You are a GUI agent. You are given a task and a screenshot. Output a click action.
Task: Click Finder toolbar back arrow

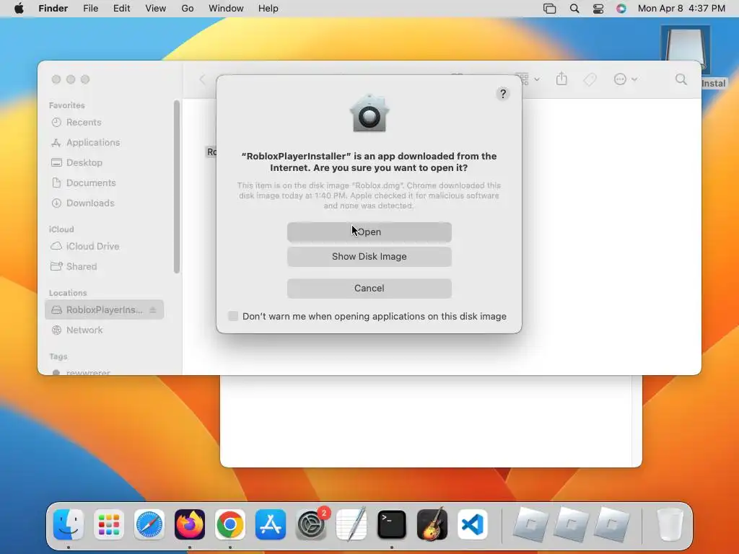[202, 79]
